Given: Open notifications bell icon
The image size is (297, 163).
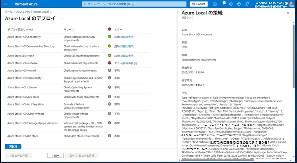Looking at the screenshot, I should coord(223,4).
